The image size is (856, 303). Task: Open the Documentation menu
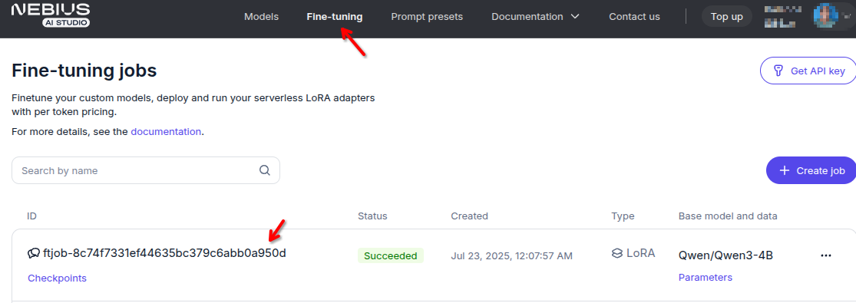coord(536,16)
